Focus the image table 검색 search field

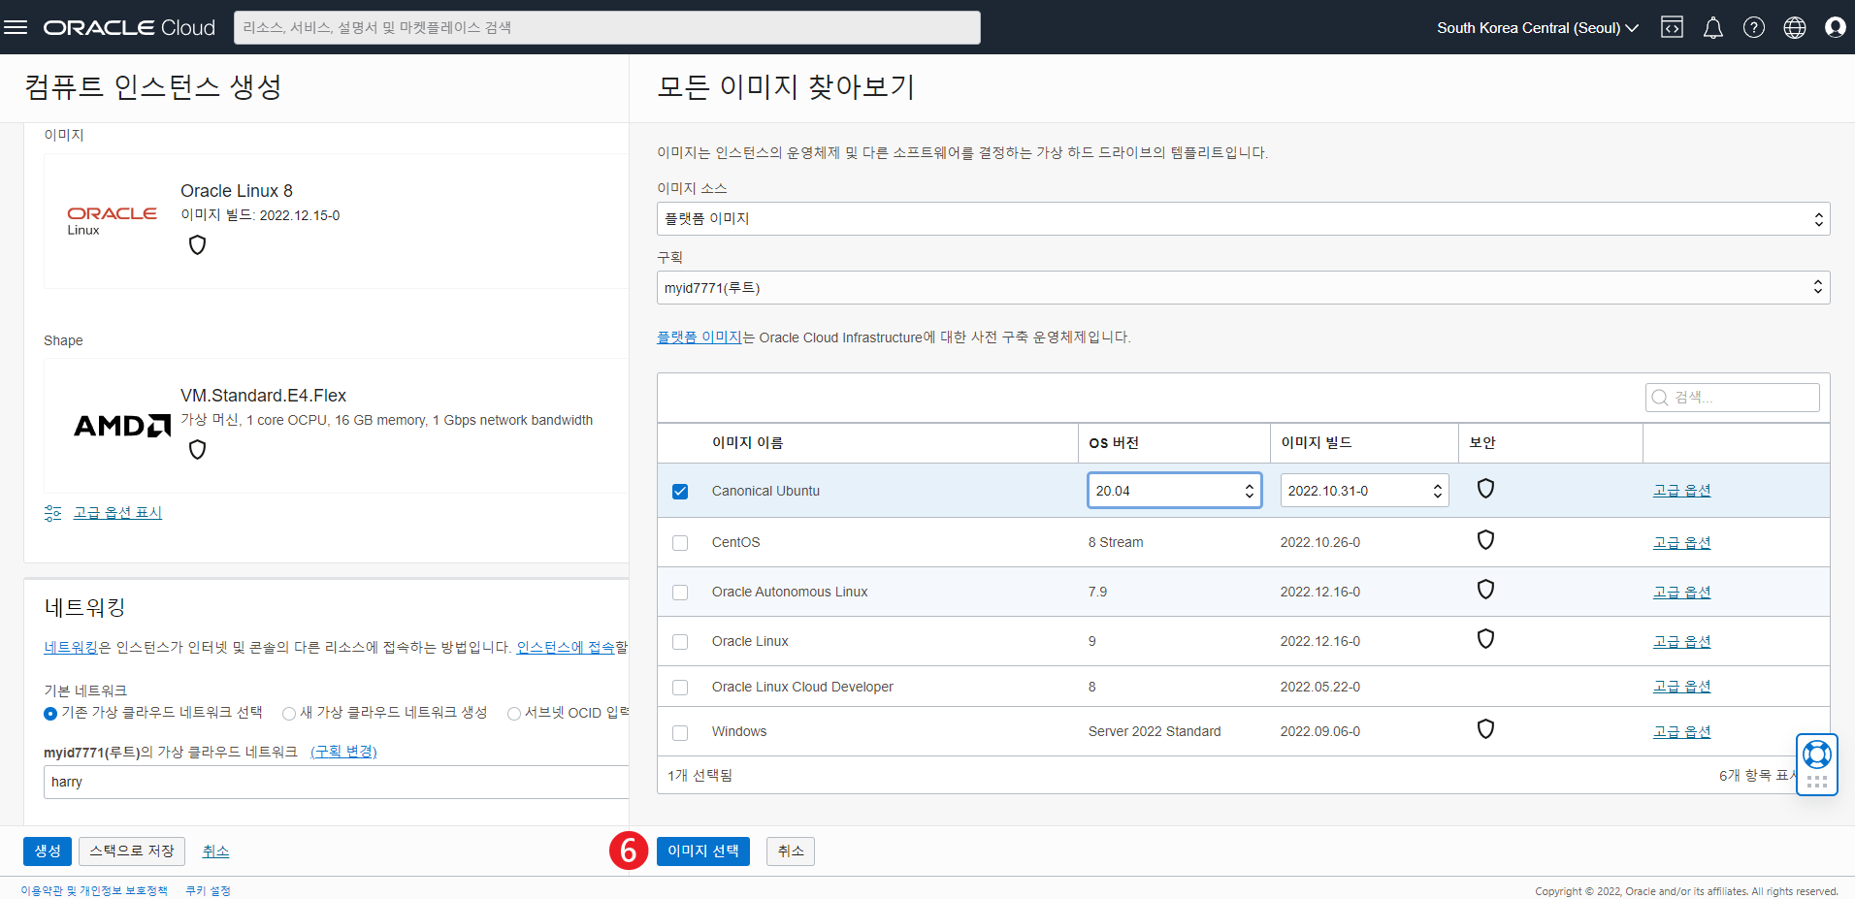1733,398
